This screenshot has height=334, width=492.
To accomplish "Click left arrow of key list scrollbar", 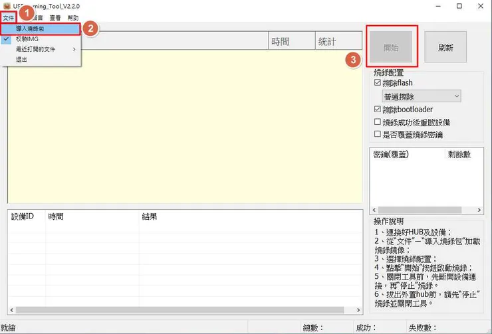I will coord(374,210).
